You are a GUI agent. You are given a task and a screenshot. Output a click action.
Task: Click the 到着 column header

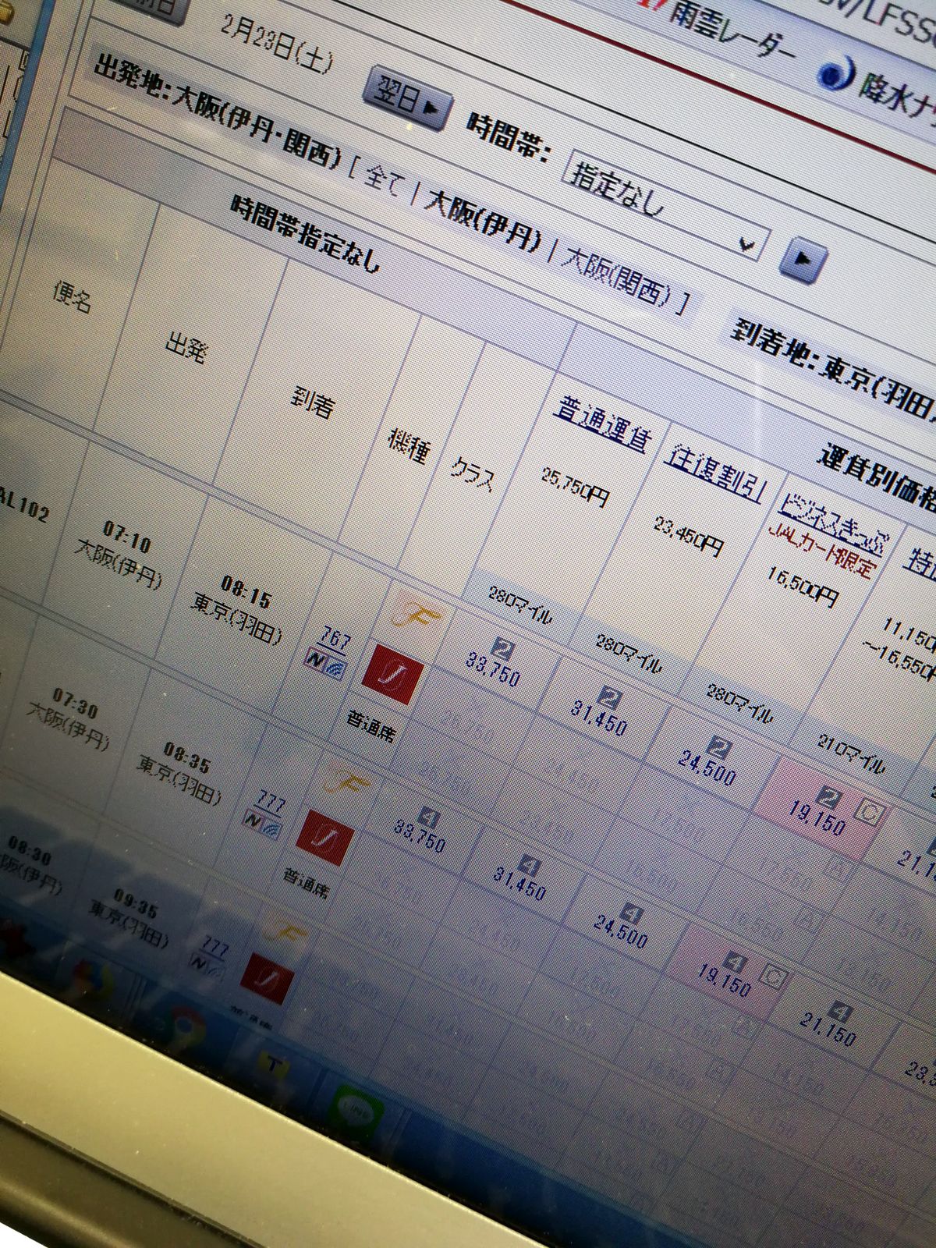pos(312,404)
